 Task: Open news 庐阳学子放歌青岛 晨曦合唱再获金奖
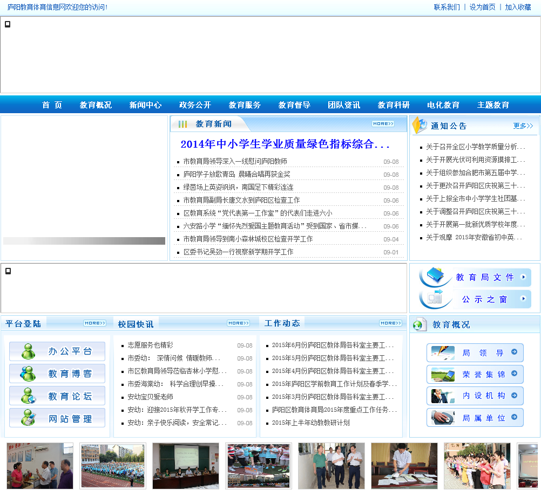[236, 174]
